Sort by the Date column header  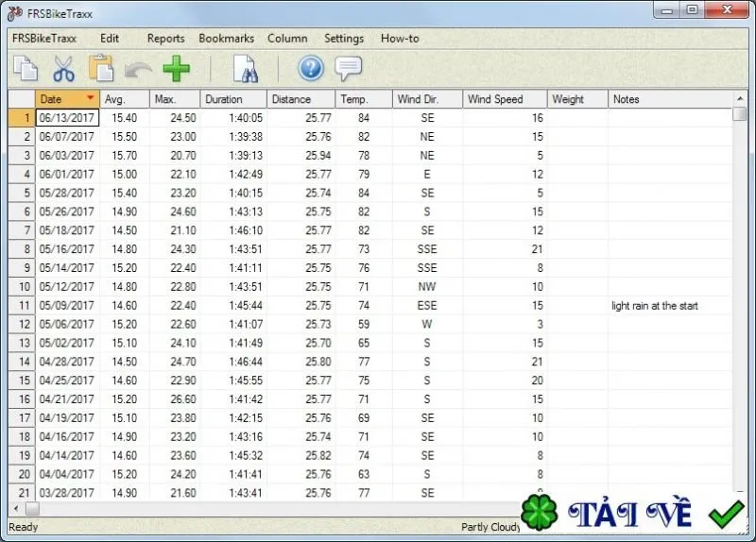pyautogui.click(x=67, y=99)
